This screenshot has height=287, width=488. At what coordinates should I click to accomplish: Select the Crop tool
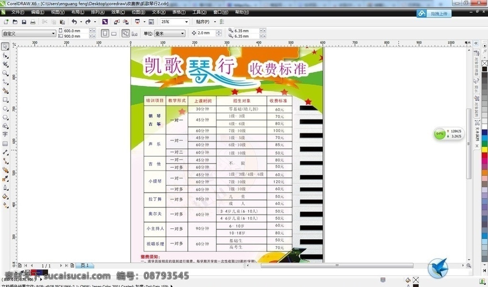coord(5,64)
